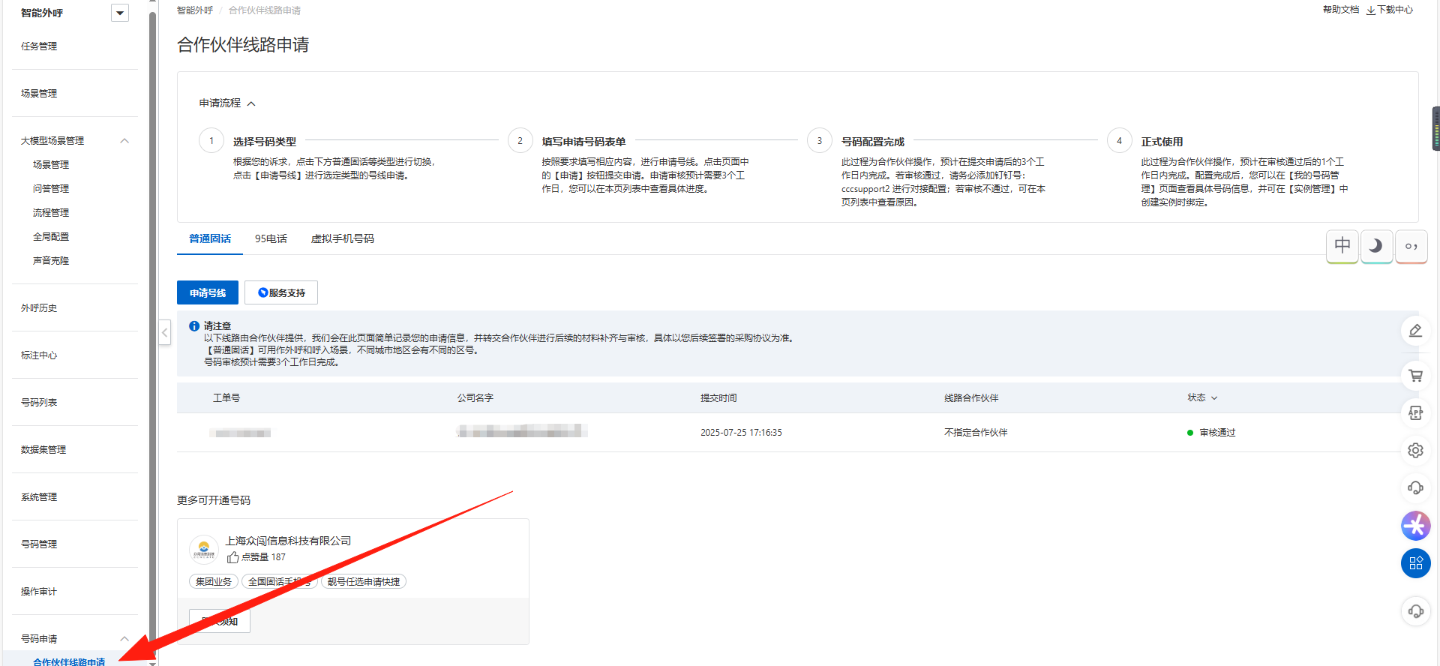Screen dimensions: 1440x666
Task: Click the 工单号 column header
Action: coord(226,397)
